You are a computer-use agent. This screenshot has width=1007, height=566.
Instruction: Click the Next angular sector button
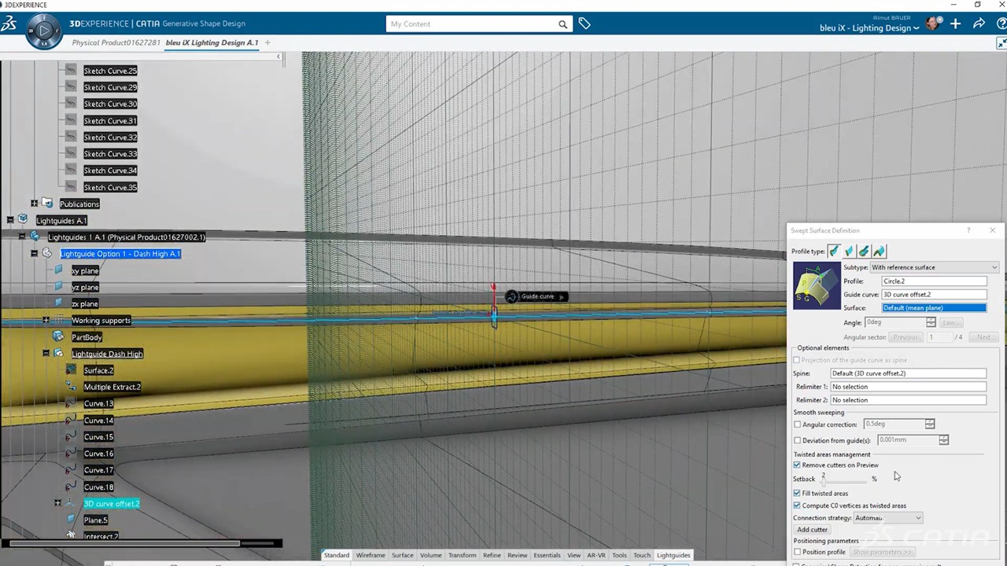coord(983,337)
